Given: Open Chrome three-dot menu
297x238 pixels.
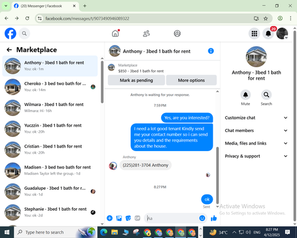Looking at the screenshot, I should coord(290,18).
